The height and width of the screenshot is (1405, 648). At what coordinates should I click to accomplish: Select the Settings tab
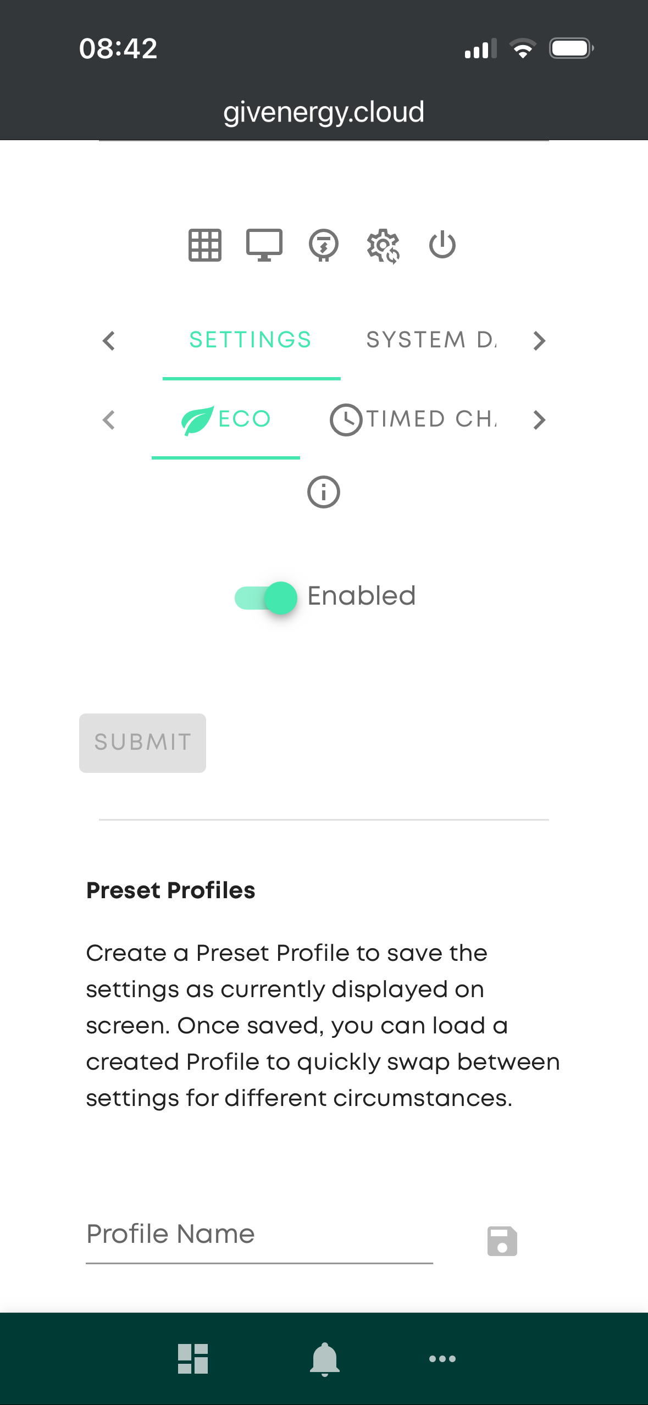point(251,340)
